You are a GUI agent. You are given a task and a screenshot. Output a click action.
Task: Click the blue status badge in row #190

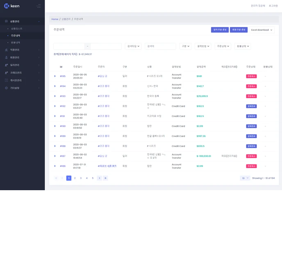pos(251,126)
